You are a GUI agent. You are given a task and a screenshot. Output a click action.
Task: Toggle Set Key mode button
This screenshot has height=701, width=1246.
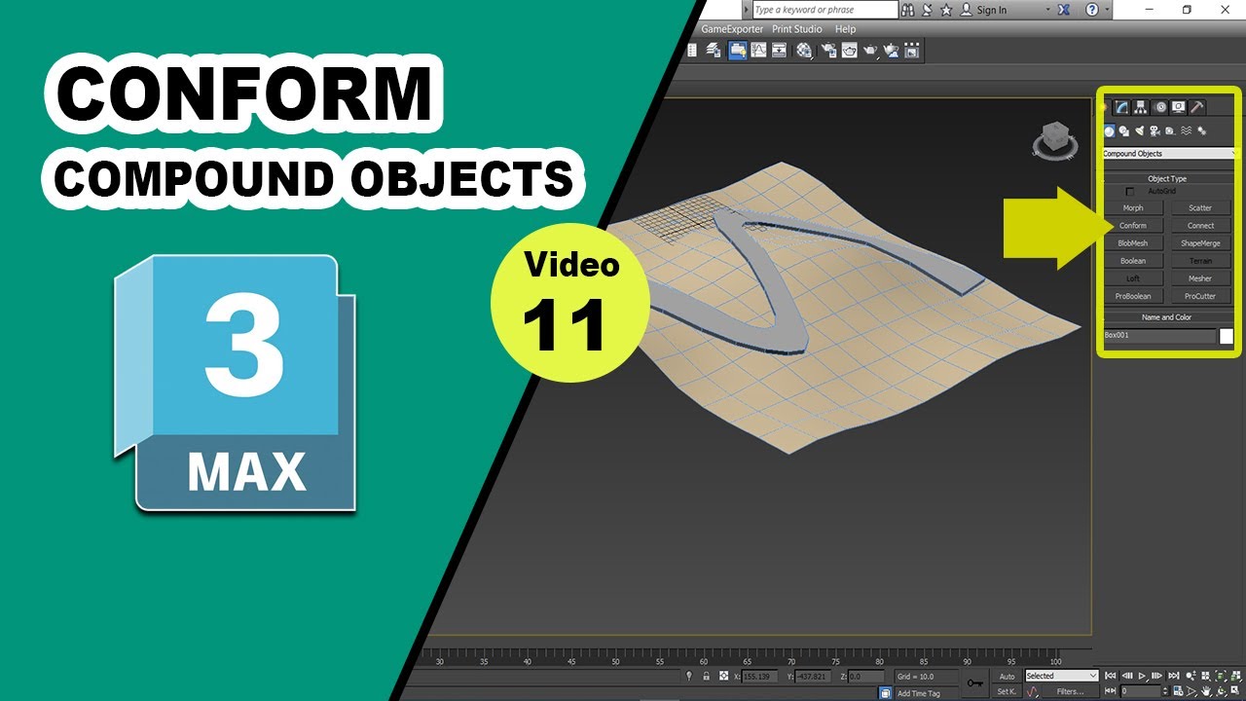tap(1007, 691)
